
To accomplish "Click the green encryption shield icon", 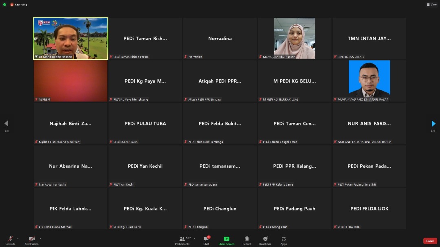I will (4, 4).
